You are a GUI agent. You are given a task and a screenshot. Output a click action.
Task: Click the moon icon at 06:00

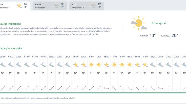point(51,65)
